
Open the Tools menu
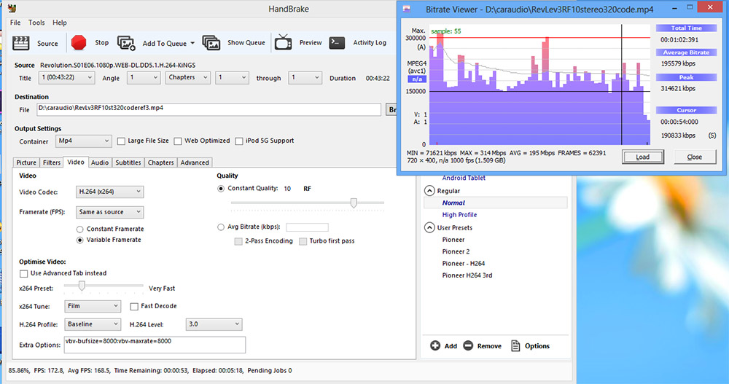click(36, 23)
